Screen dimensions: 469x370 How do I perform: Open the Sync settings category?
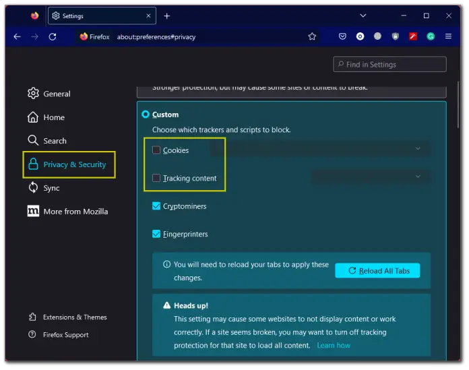tap(44, 188)
